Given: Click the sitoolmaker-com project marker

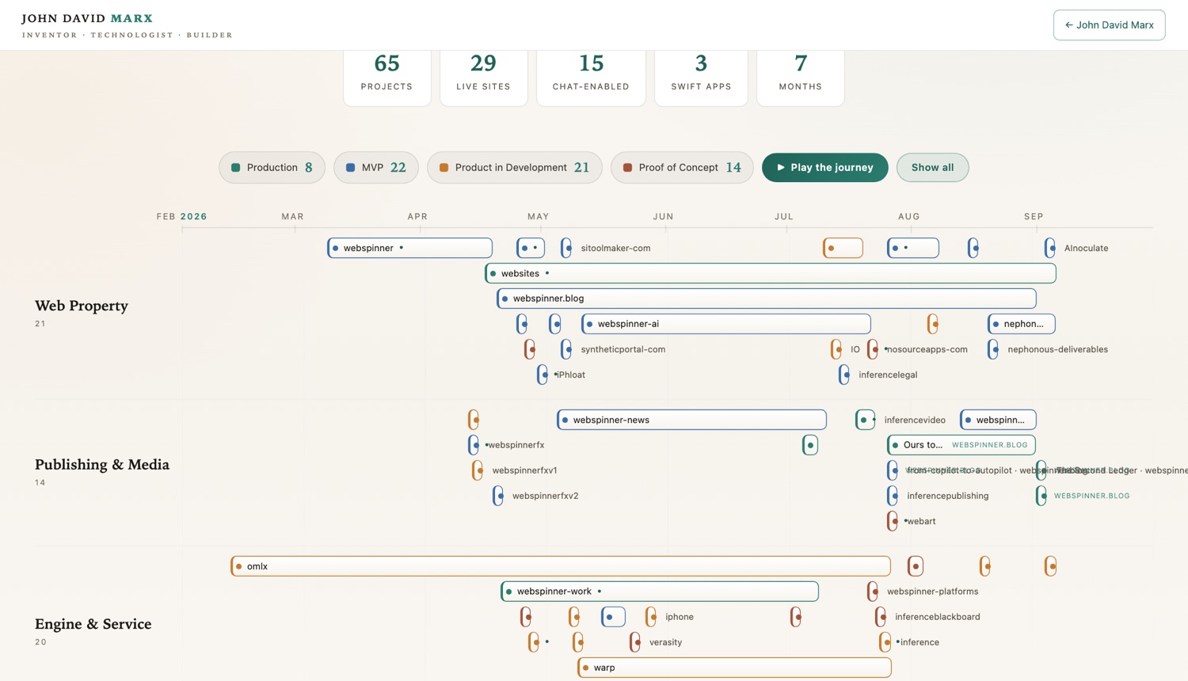Looking at the screenshot, I should click(566, 248).
